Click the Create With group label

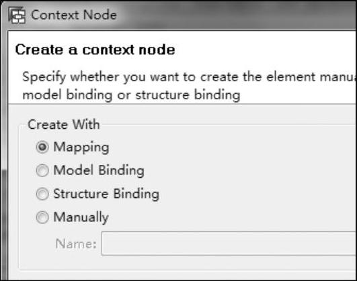pyautogui.click(x=64, y=125)
